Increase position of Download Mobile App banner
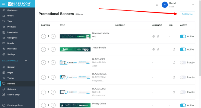This screenshot has height=108, width=201. [53, 36]
